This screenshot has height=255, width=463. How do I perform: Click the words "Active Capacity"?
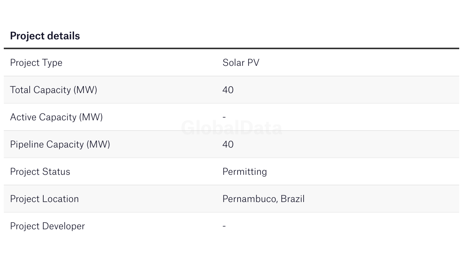[x=43, y=117]
